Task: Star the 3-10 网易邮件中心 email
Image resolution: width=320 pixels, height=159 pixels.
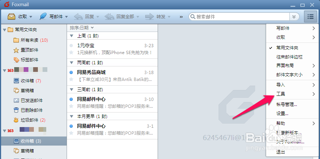Action: pyautogui.click(x=71, y=106)
